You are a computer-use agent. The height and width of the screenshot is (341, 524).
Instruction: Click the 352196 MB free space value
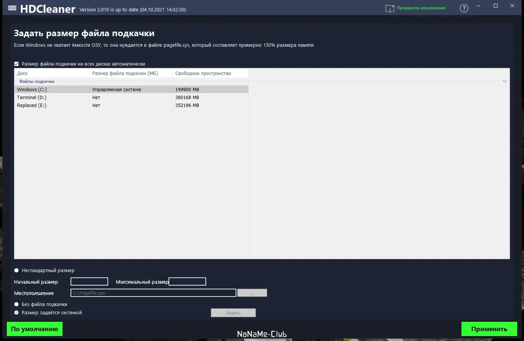tap(187, 106)
